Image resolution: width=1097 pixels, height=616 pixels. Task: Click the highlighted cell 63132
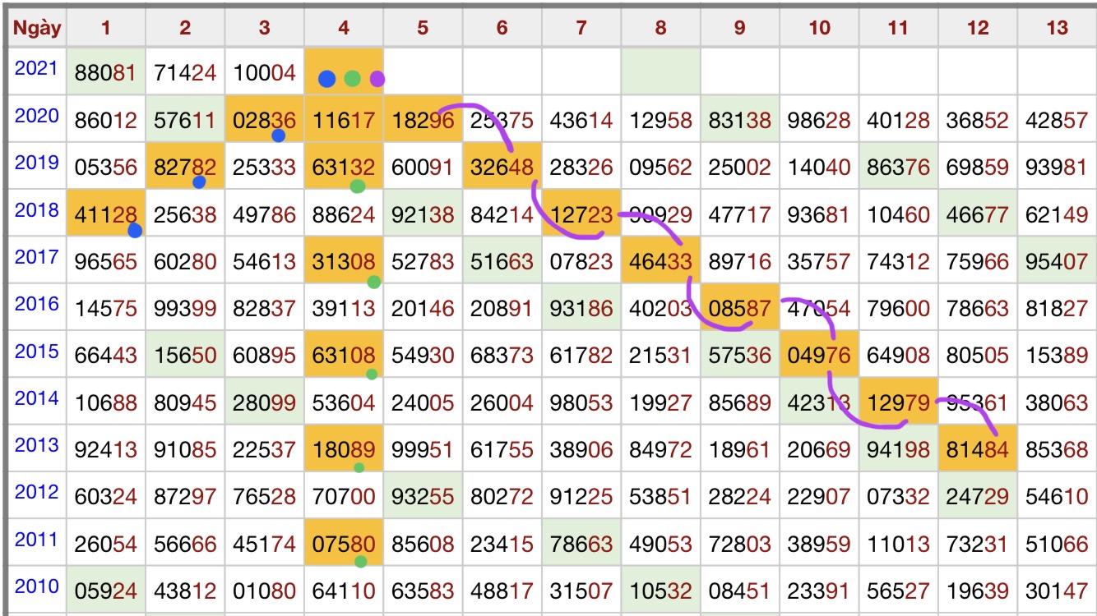coord(344,167)
